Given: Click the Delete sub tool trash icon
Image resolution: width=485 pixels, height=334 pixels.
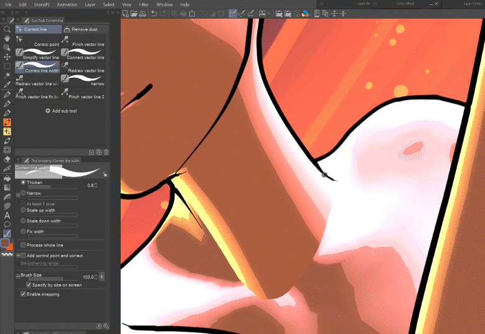Looking at the screenshot, I should pos(106,152).
